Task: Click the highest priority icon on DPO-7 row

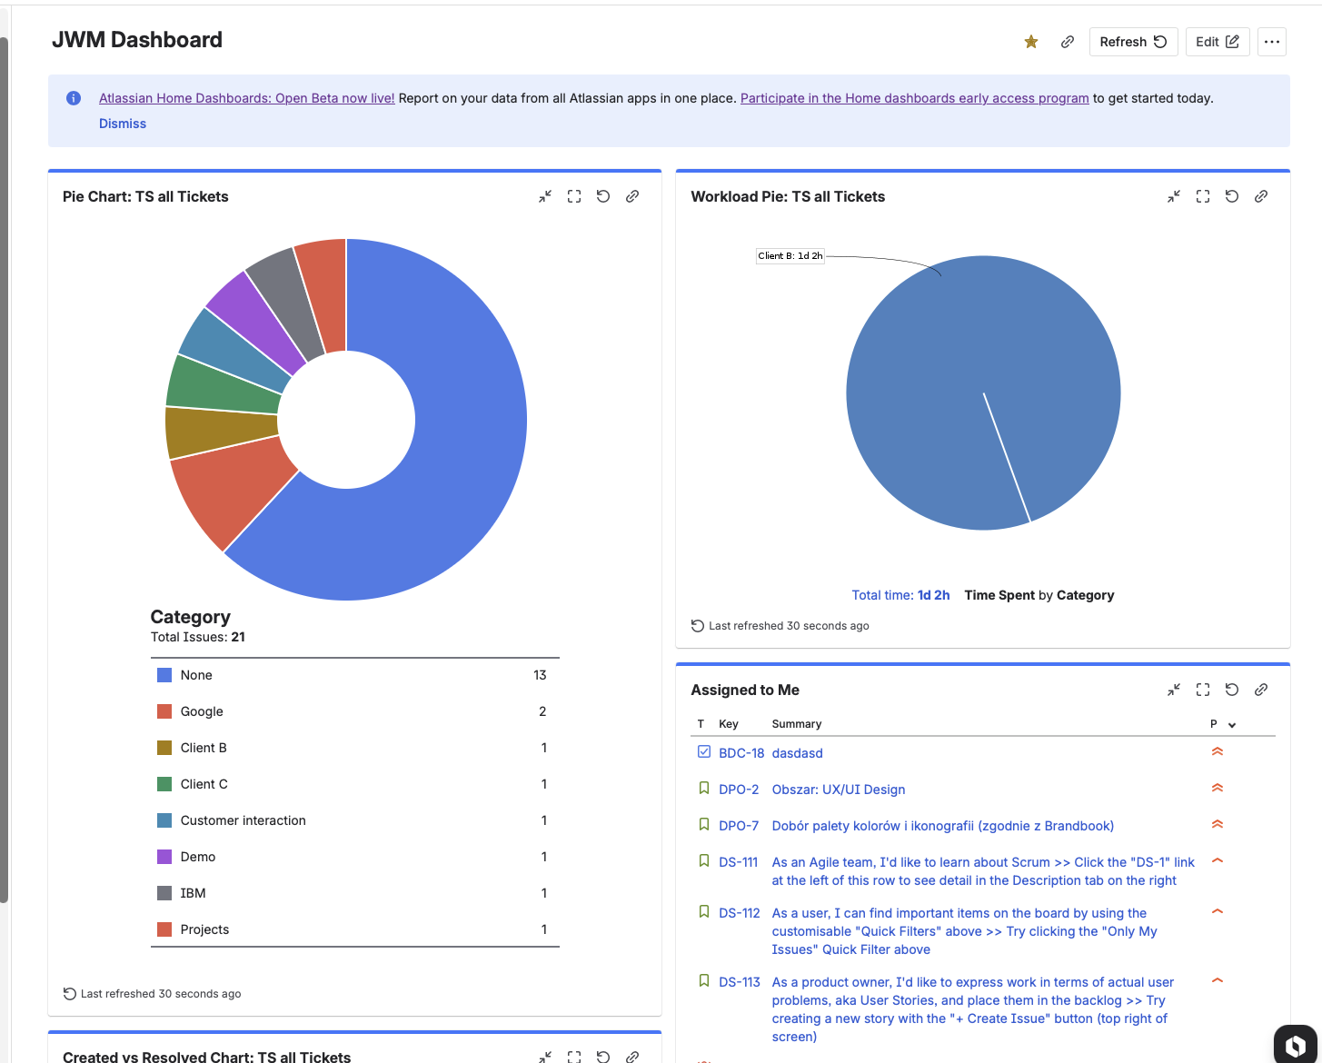Action: pyautogui.click(x=1218, y=824)
